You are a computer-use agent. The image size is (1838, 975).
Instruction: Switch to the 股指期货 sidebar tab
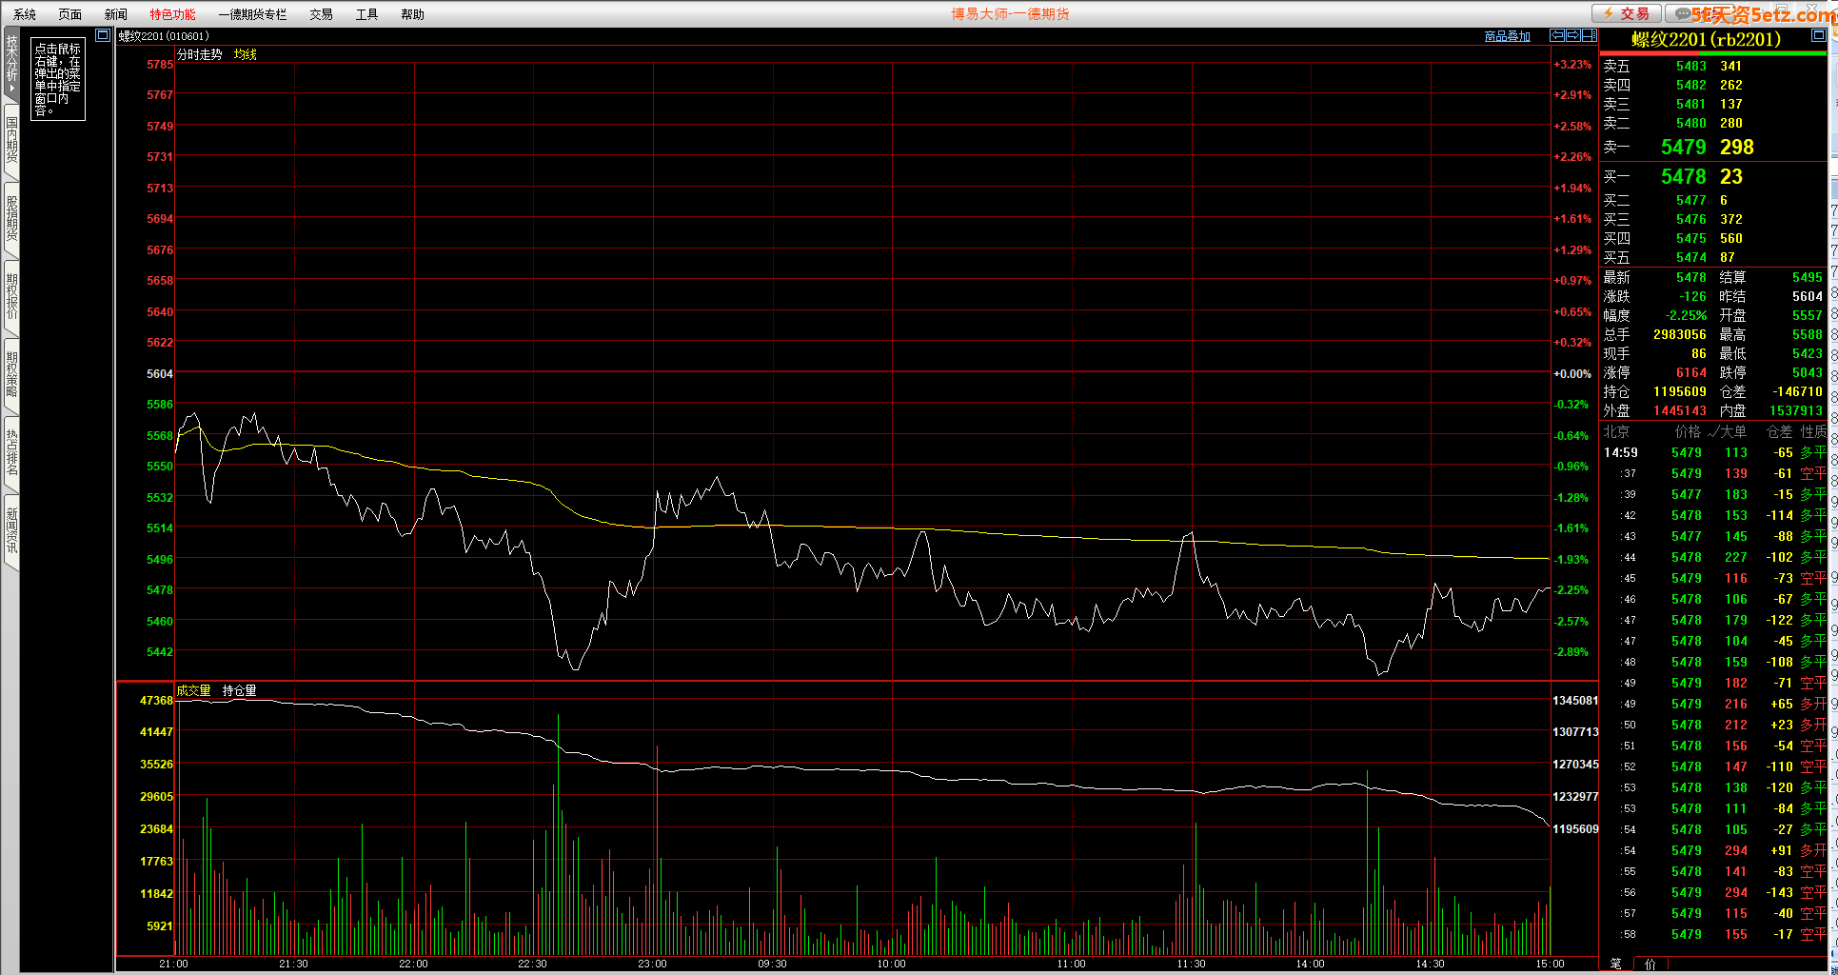pos(11,218)
